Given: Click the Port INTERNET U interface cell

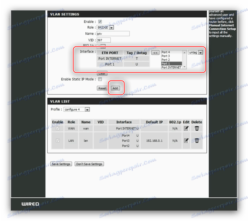Looking at the screenshot, I should (124, 128).
